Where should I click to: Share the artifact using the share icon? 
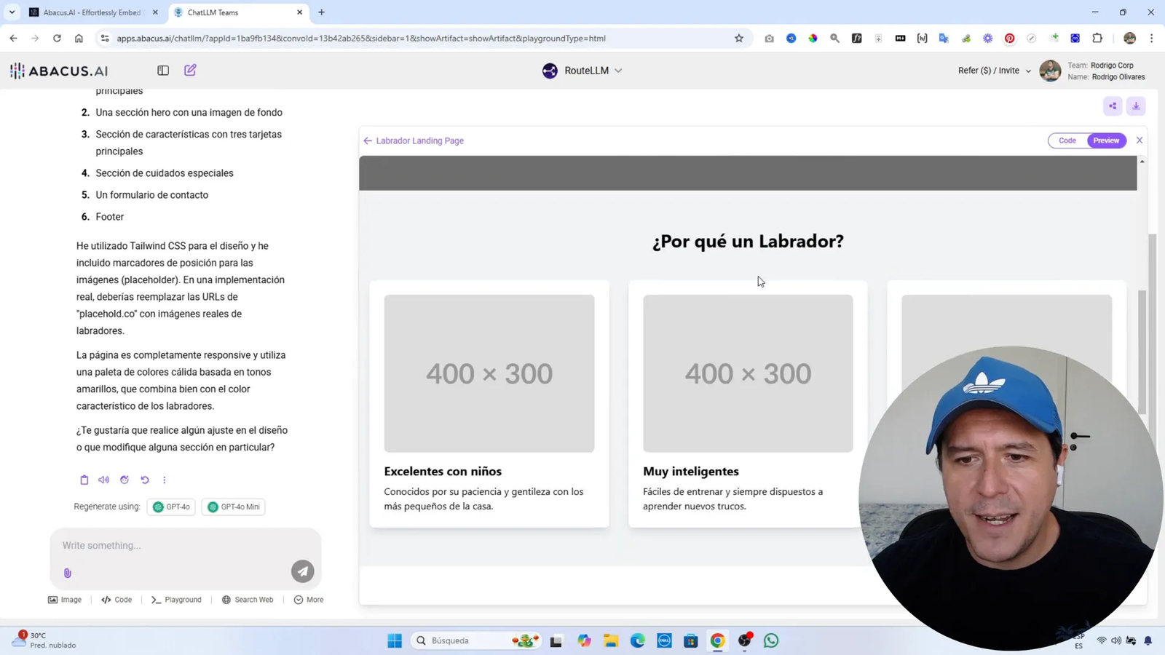coord(1113,106)
